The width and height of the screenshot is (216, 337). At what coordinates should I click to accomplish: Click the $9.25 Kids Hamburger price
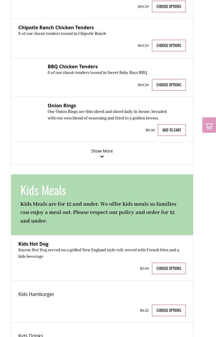[144, 310]
